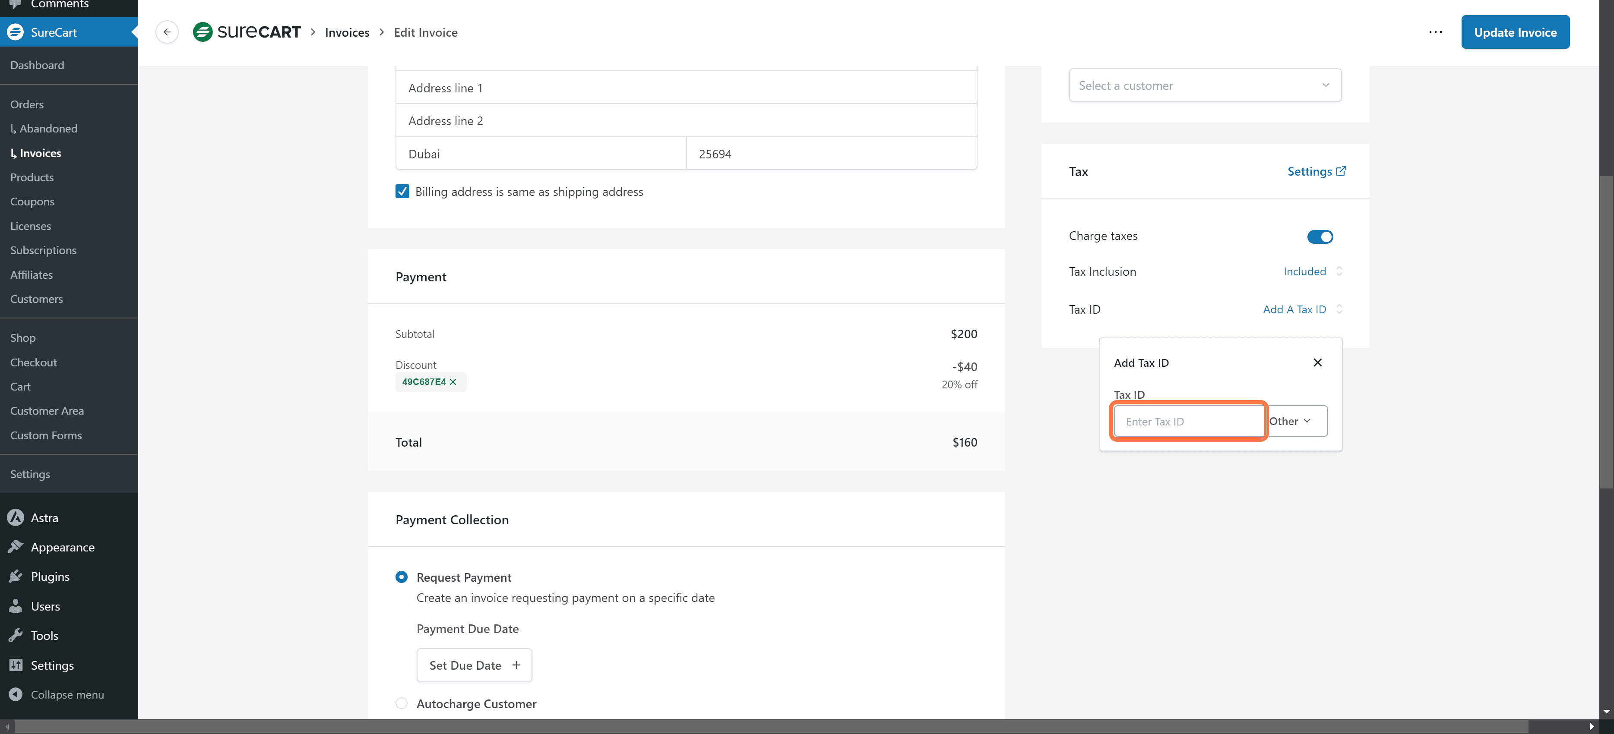Image resolution: width=1614 pixels, height=734 pixels.
Task: Click the Collapse menu icon
Action: click(x=16, y=695)
